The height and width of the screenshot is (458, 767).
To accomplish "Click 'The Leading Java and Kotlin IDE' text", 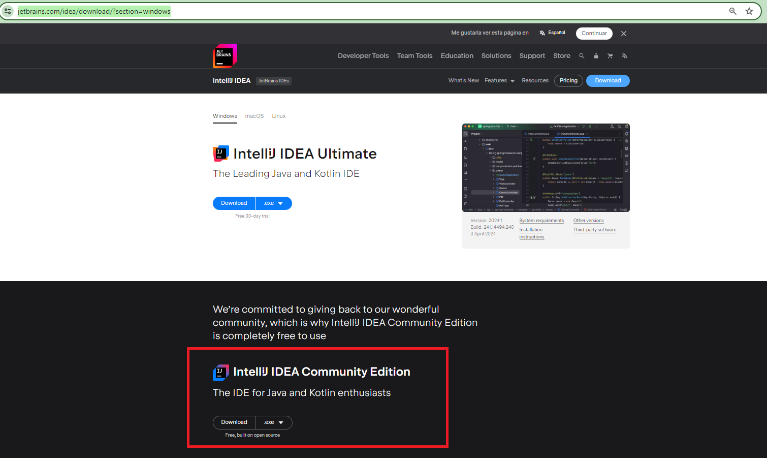I will [x=286, y=174].
